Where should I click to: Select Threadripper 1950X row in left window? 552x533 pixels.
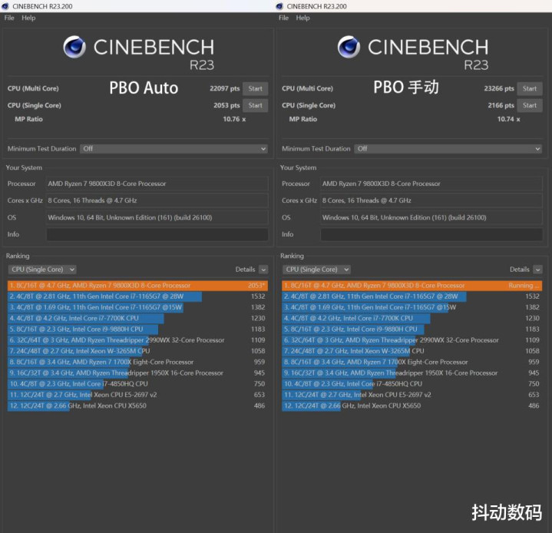coord(137,372)
